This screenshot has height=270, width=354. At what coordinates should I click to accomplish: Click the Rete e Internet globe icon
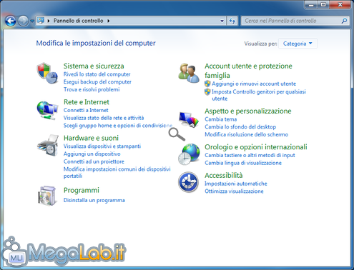[x=47, y=110]
